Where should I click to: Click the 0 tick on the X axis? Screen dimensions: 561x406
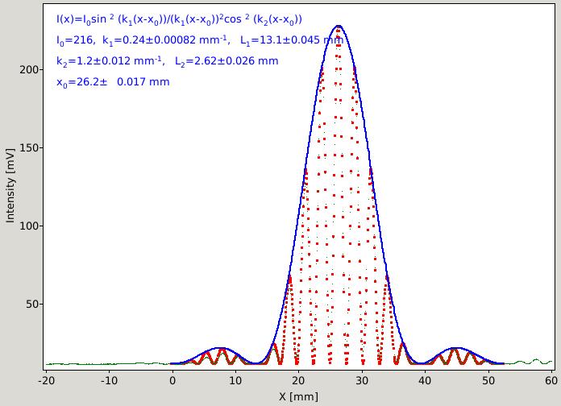[x=172, y=380]
